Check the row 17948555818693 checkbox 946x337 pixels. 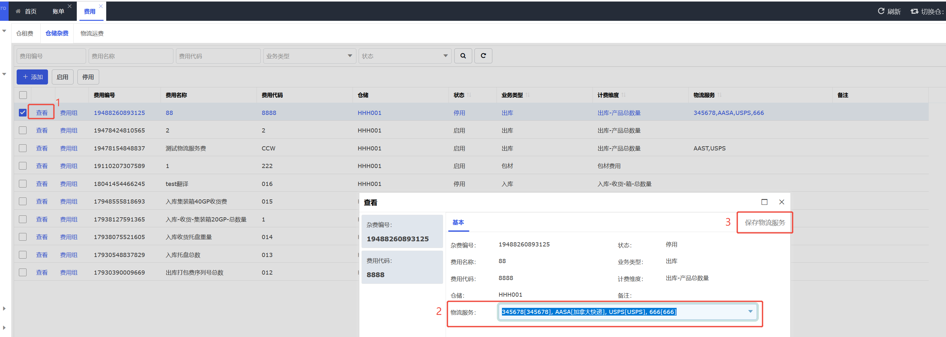23,201
